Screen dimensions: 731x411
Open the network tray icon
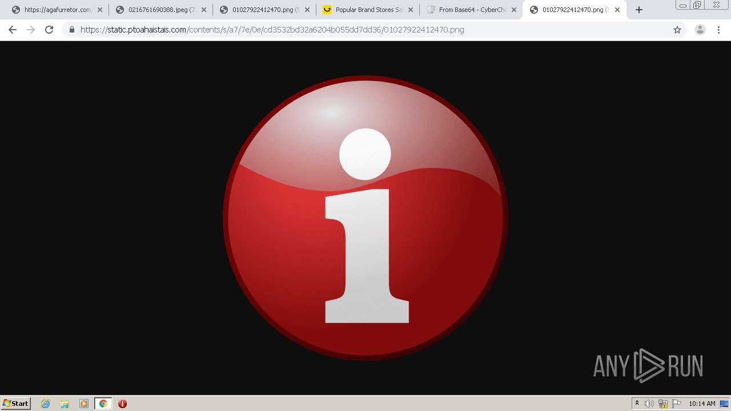[x=663, y=404]
